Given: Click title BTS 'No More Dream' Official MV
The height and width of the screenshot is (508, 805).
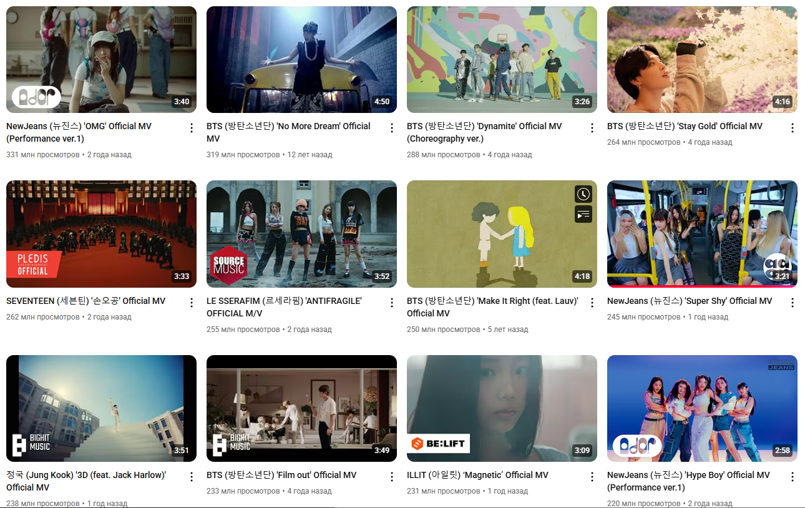Looking at the screenshot, I should (x=288, y=132).
